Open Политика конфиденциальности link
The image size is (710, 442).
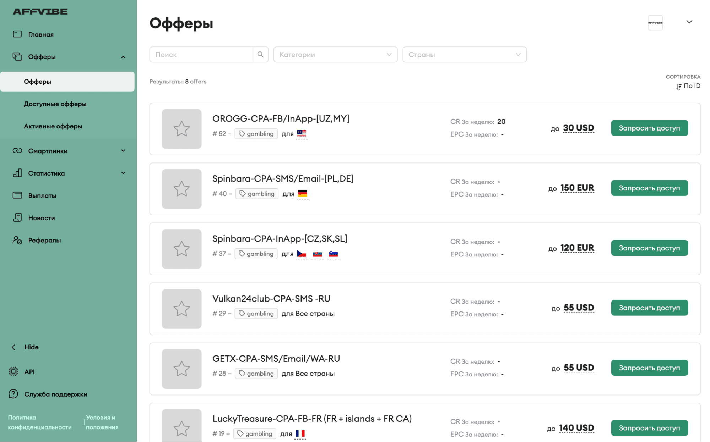[40, 422]
